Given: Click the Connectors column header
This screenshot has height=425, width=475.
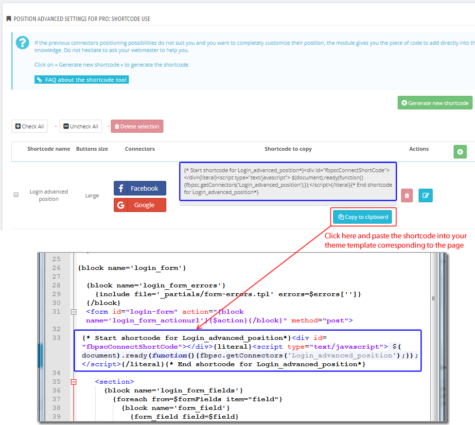Looking at the screenshot, I should point(140,149).
